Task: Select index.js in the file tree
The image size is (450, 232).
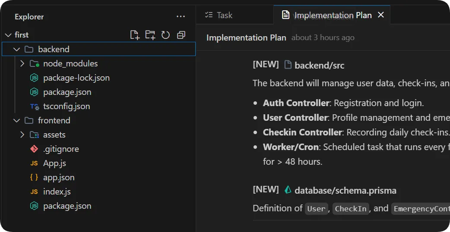Action: coord(57,192)
